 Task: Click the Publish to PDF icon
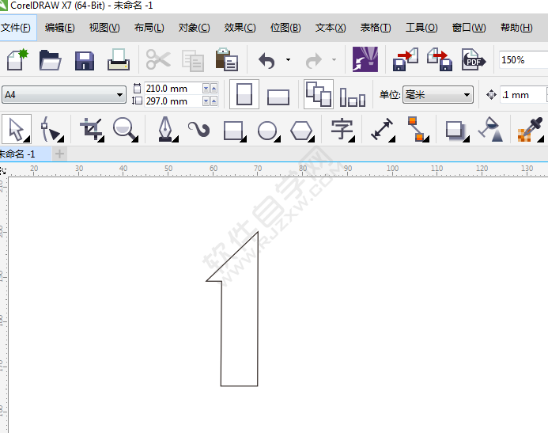click(x=473, y=60)
